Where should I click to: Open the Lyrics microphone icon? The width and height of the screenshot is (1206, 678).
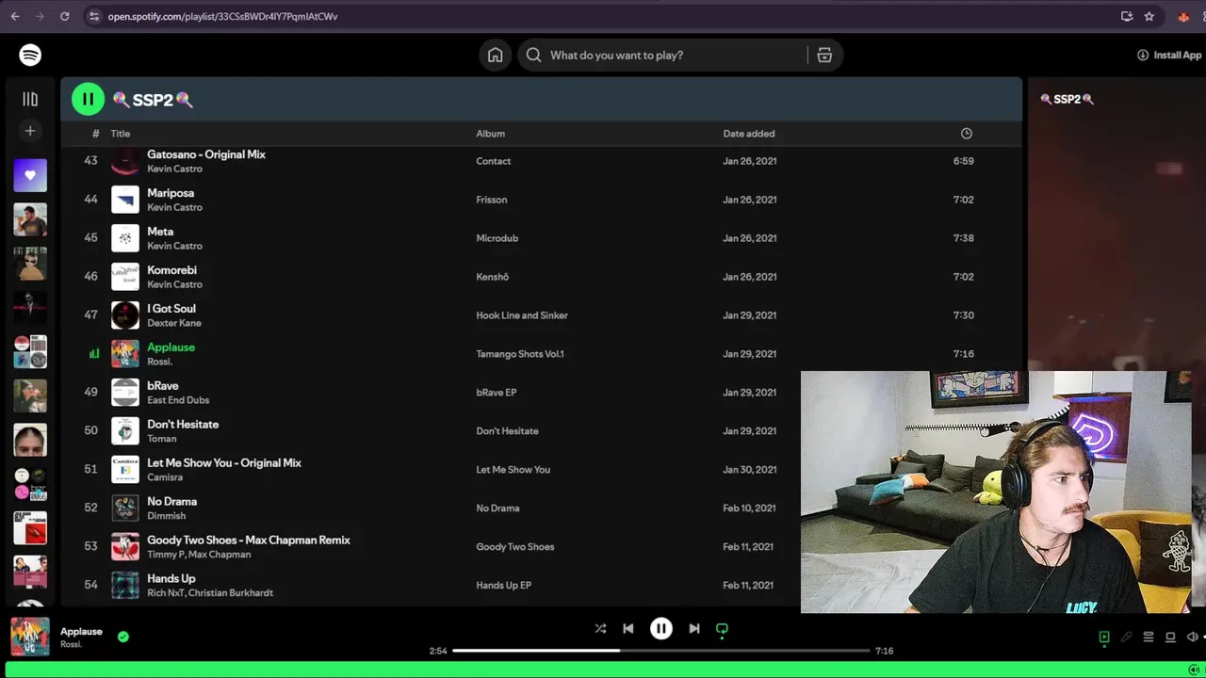point(1126,637)
